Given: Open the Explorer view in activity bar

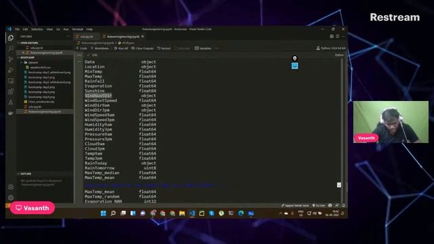Looking at the screenshot, I should click(11, 38).
